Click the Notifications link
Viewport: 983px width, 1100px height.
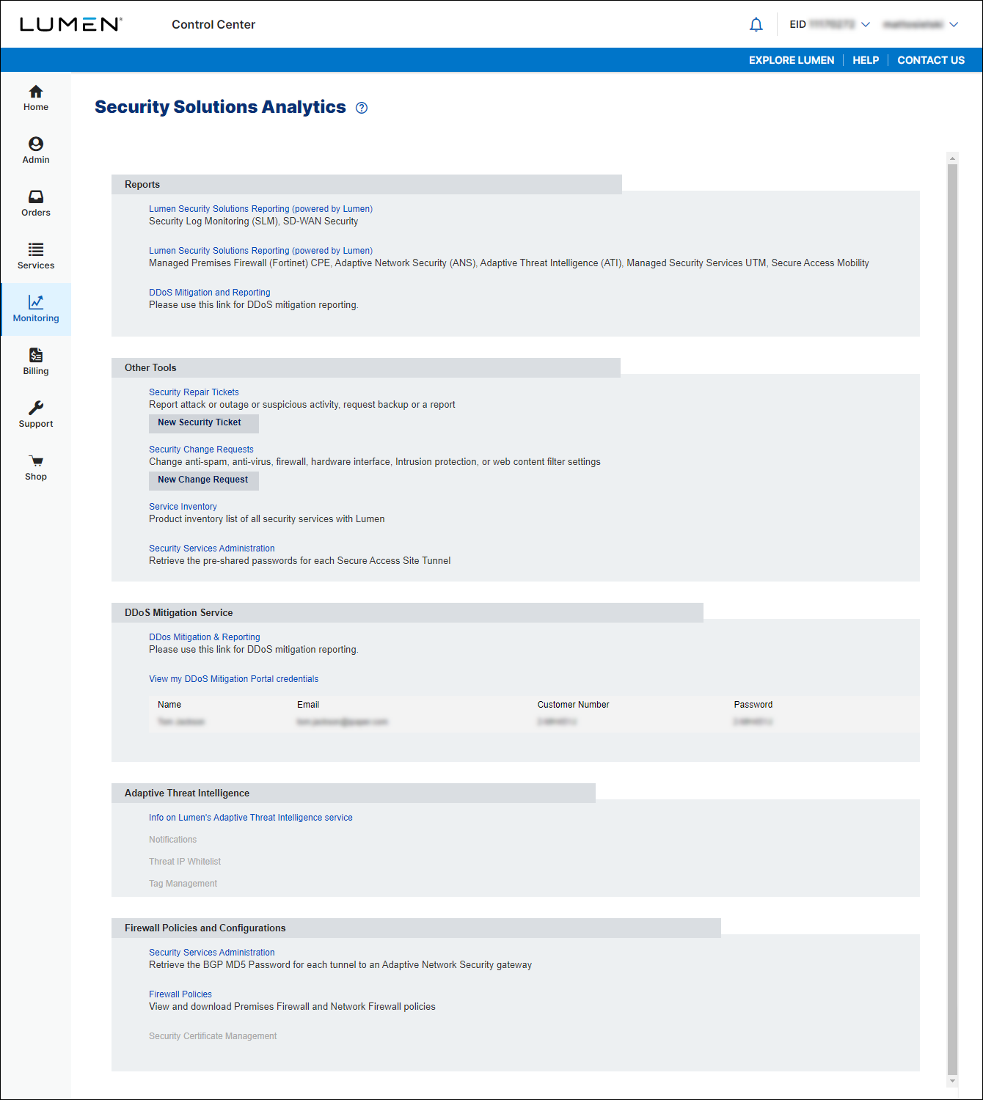173,840
